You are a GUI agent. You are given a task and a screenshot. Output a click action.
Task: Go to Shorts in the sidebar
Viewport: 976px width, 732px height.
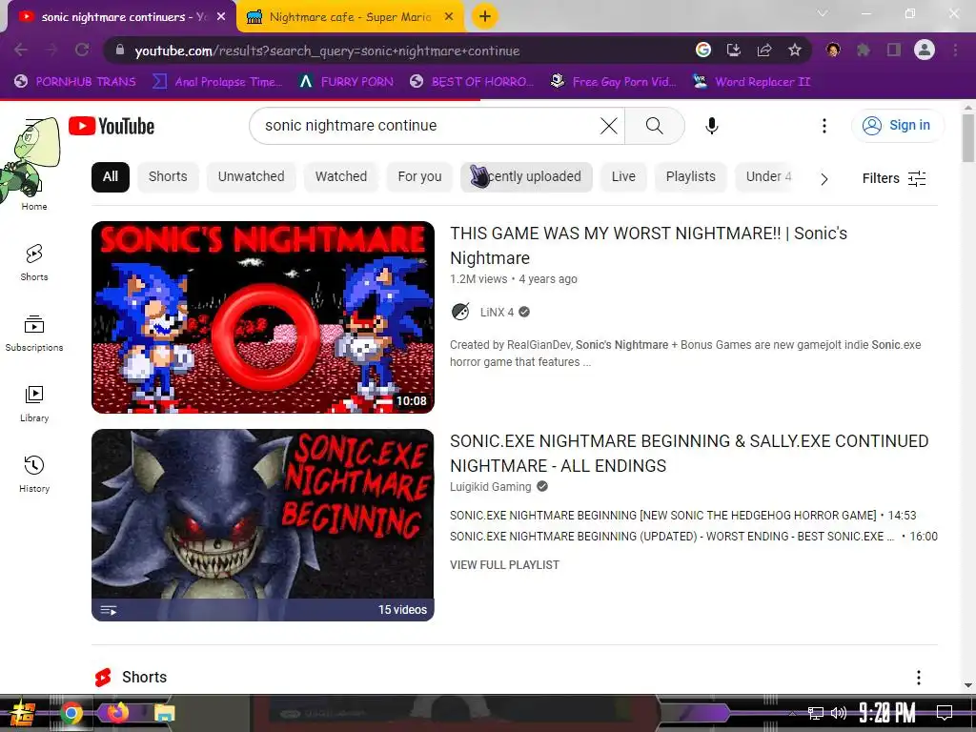pos(34,263)
